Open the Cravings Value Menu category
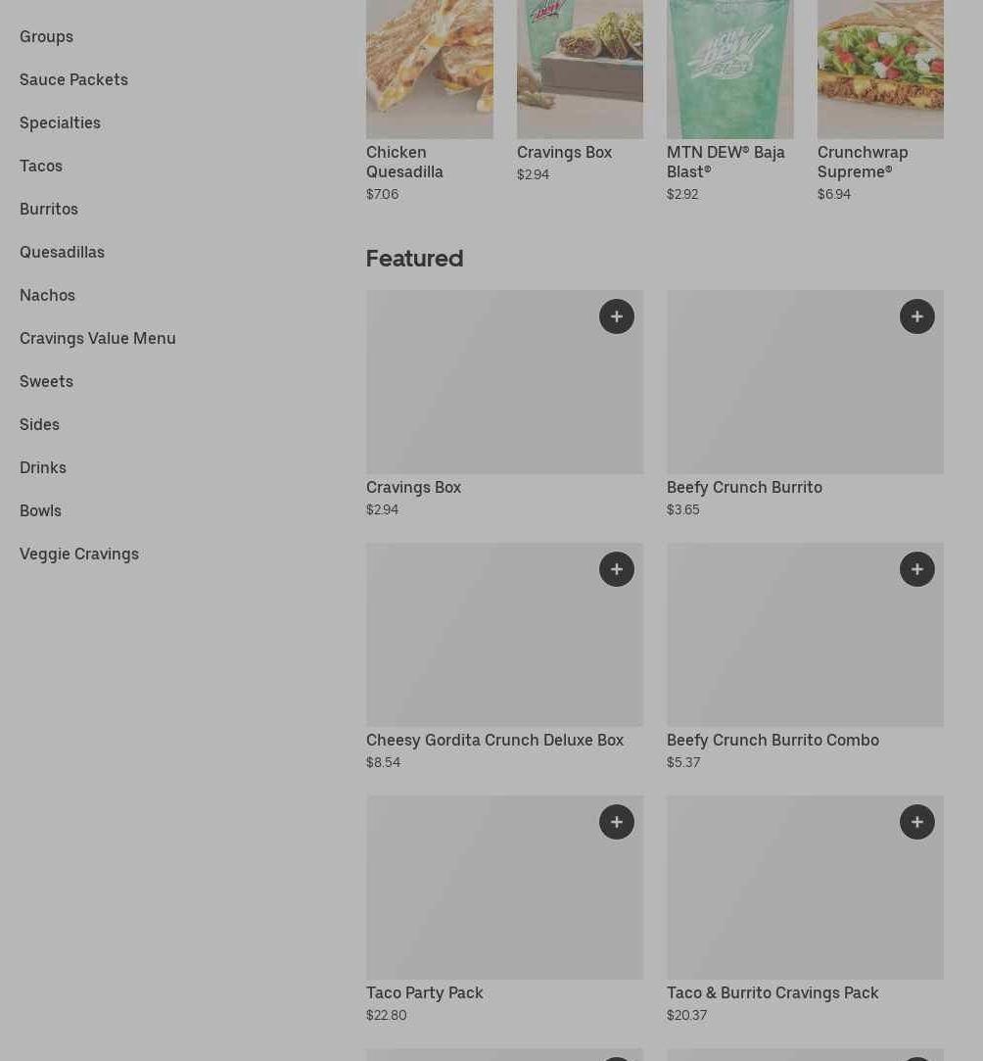 97,338
